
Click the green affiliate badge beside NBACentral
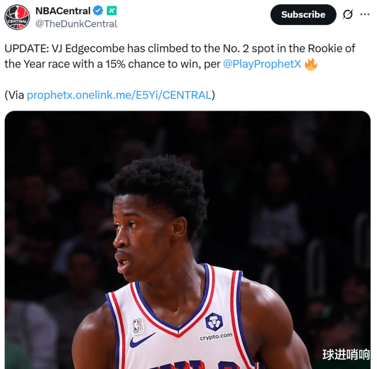[x=112, y=11]
